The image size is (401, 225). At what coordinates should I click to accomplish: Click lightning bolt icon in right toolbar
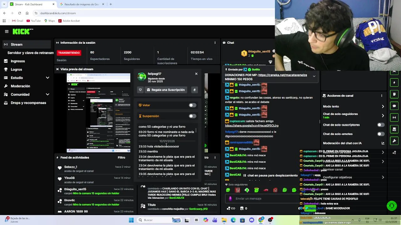[394, 83]
